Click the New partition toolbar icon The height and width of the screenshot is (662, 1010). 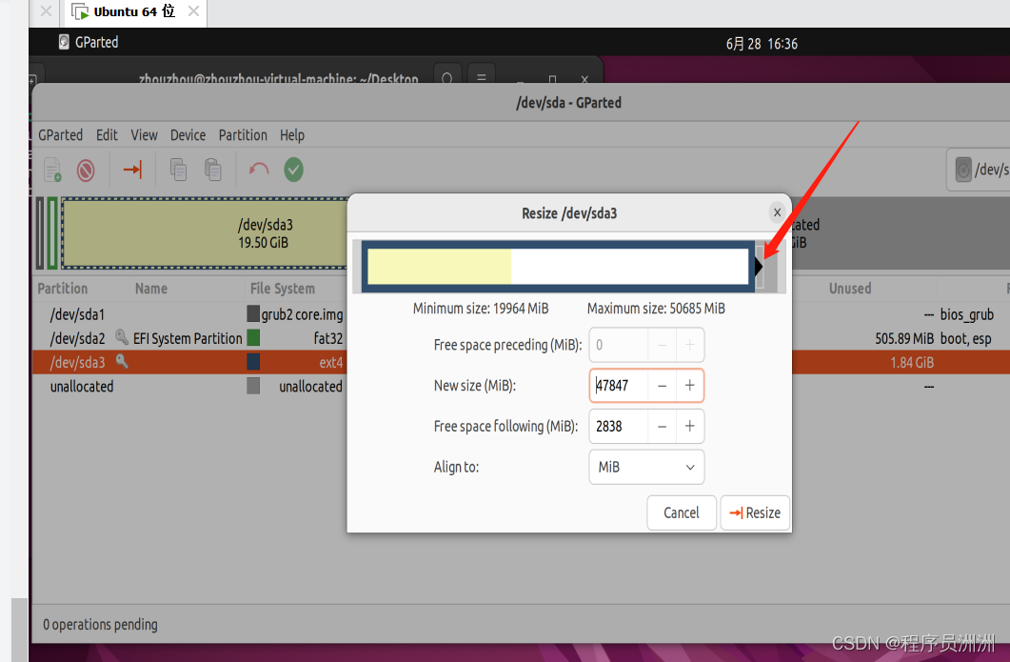pyautogui.click(x=52, y=171)
